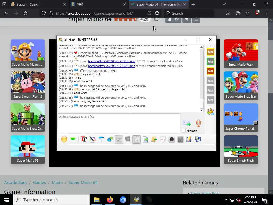The image size is (273, 205).
Task: Select the fifth gray offline Vm avatar
Action: click(211, 90)
